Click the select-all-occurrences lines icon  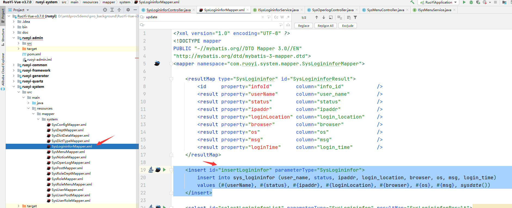point(349,17)
